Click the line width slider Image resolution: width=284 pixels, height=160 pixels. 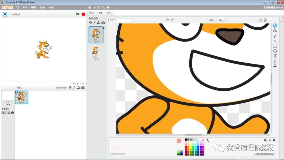pyautogui.click(x=118, y=154)
